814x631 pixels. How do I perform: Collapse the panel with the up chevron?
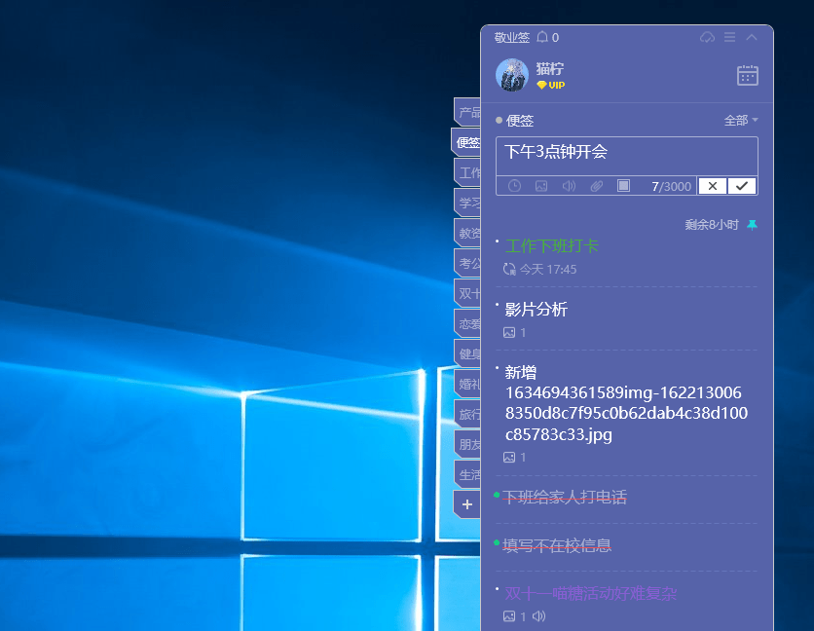752,37
